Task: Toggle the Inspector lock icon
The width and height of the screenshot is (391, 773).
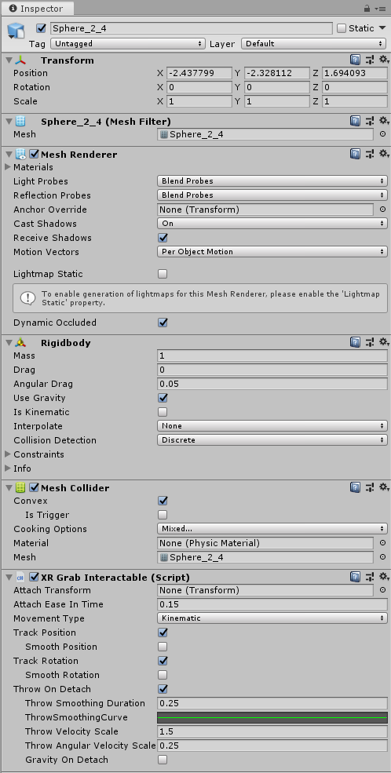Action: [367, 9]
